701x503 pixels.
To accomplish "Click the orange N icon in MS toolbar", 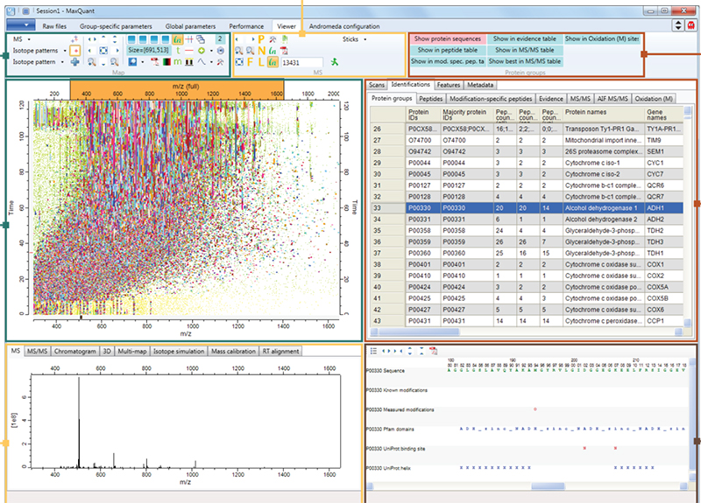I will [x=261, y=51].
